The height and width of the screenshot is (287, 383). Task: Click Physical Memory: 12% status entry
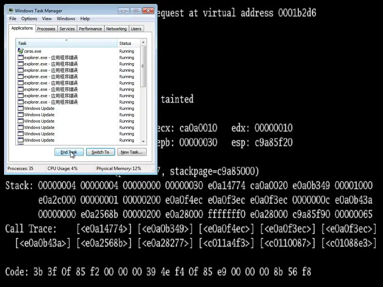(x=119, y=169)
